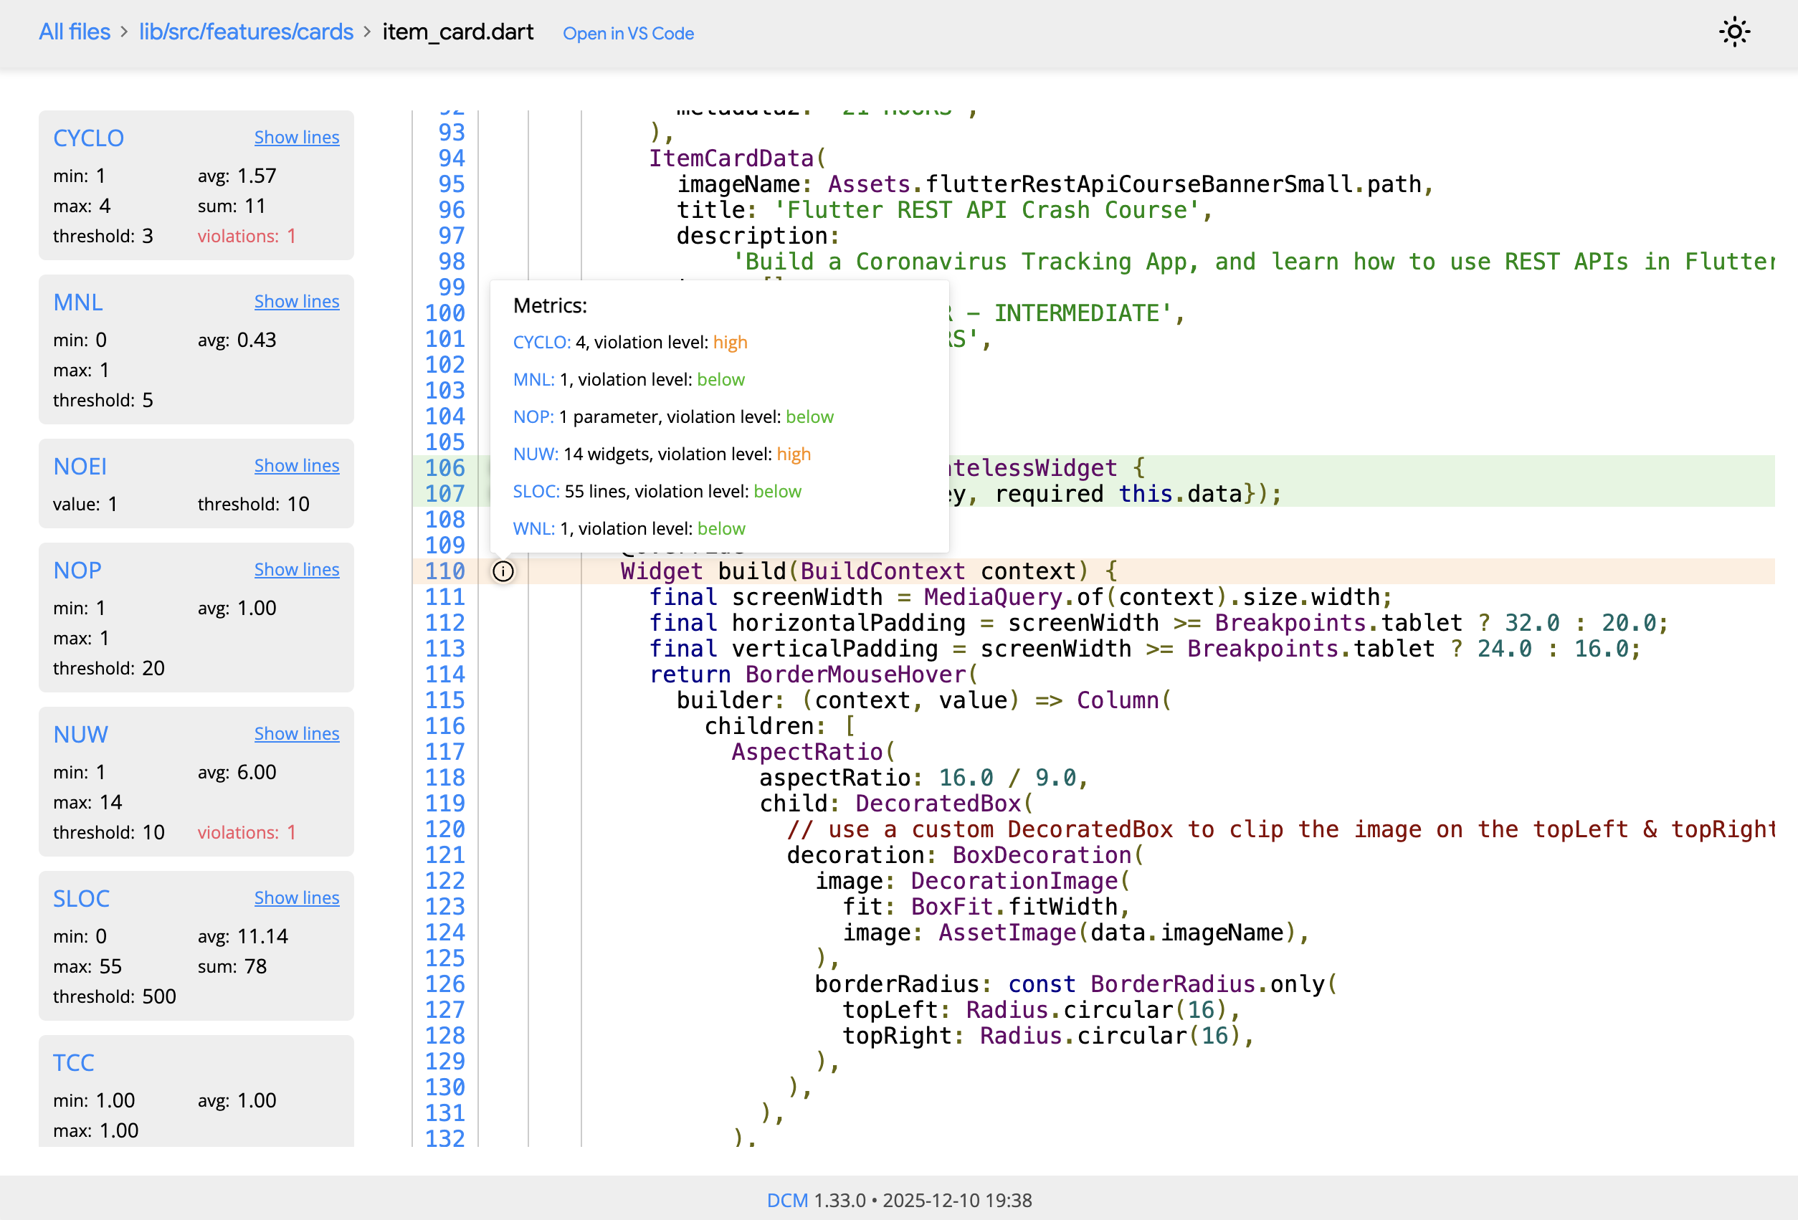
Task: Show lines for the NUW metric
Action: 296,733
